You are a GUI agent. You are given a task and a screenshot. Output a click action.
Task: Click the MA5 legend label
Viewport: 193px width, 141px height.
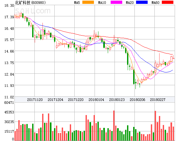(77, 3)
